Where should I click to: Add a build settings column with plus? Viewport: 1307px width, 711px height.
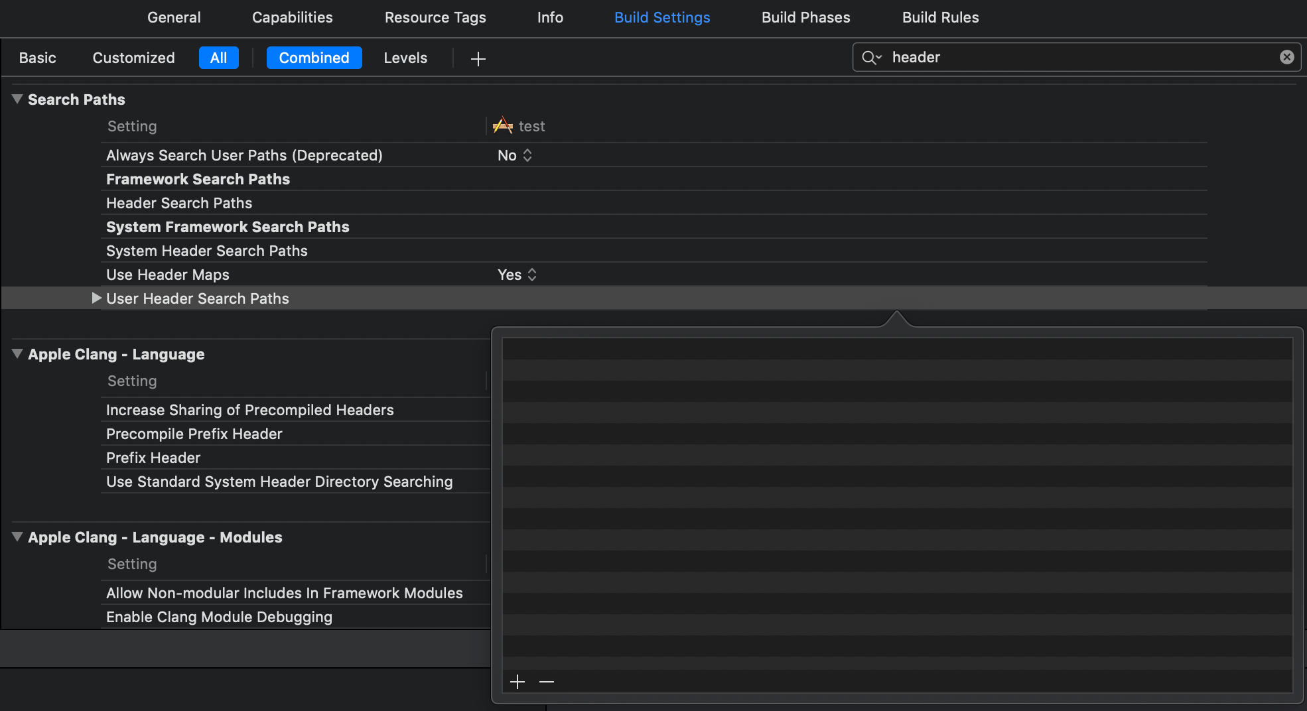pyautogui.click(x=478, y=58)
